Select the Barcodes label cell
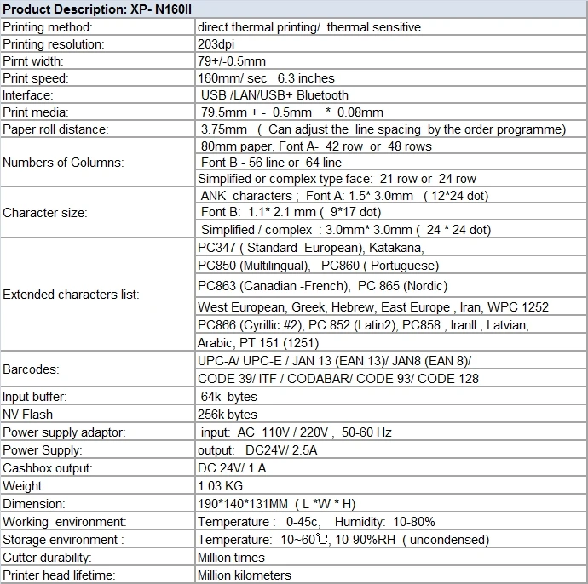This screenshot has height=584, width=588. 97,369
